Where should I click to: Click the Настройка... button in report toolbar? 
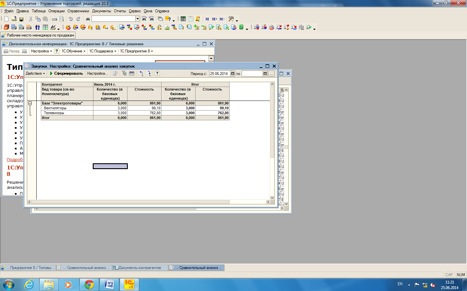click(98, 73)
